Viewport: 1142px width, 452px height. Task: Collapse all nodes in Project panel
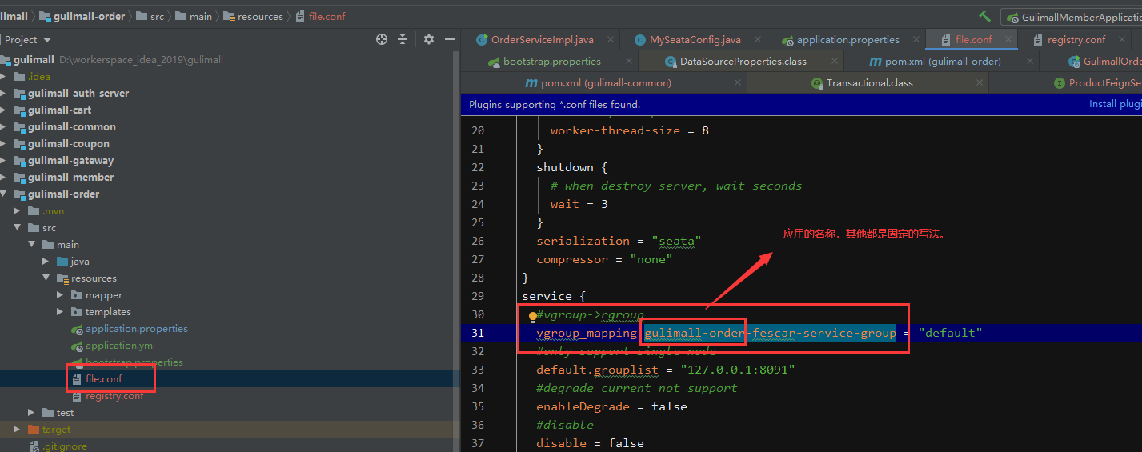(403, 39)
